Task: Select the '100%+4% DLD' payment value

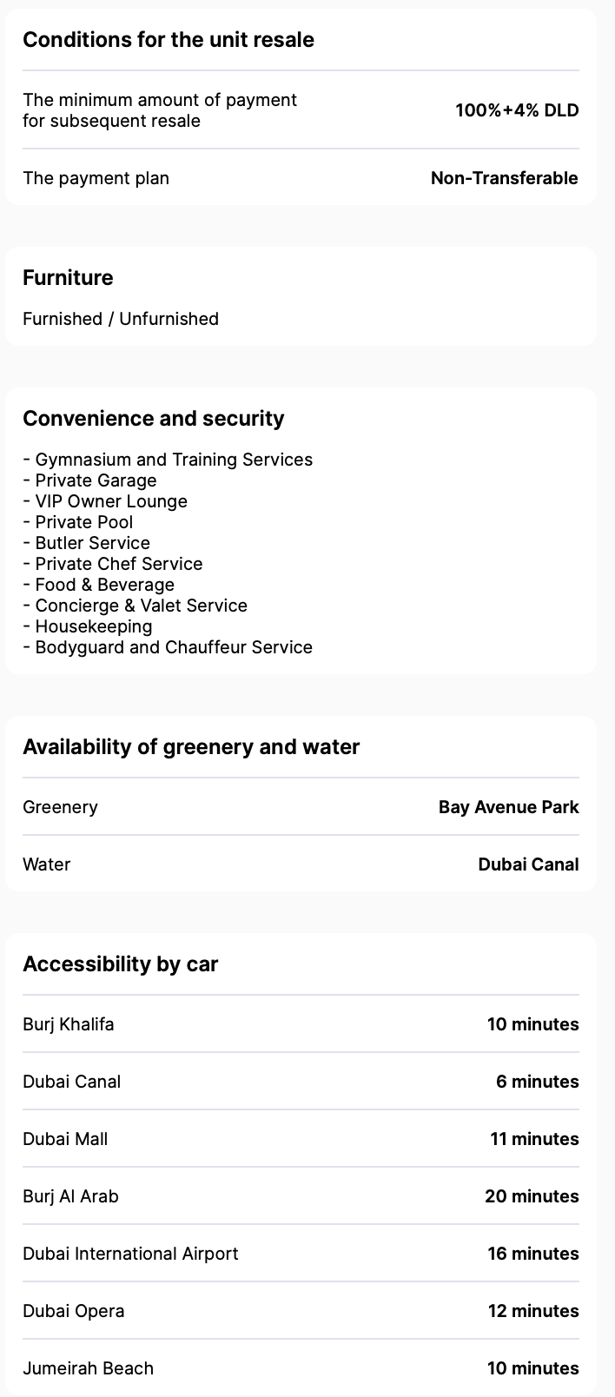Action: pos(517,110)
